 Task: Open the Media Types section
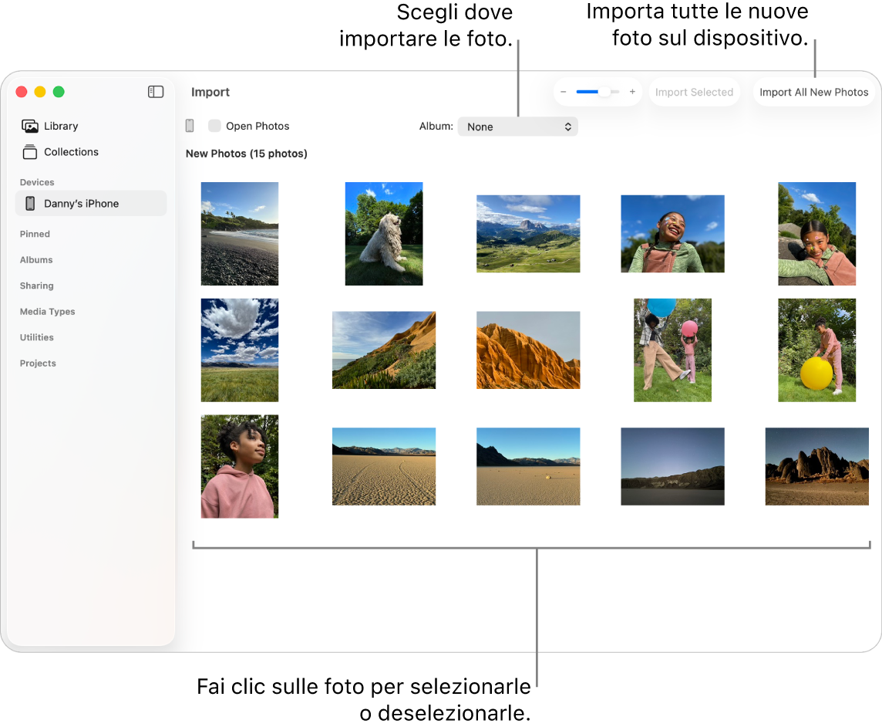(47, 312)
